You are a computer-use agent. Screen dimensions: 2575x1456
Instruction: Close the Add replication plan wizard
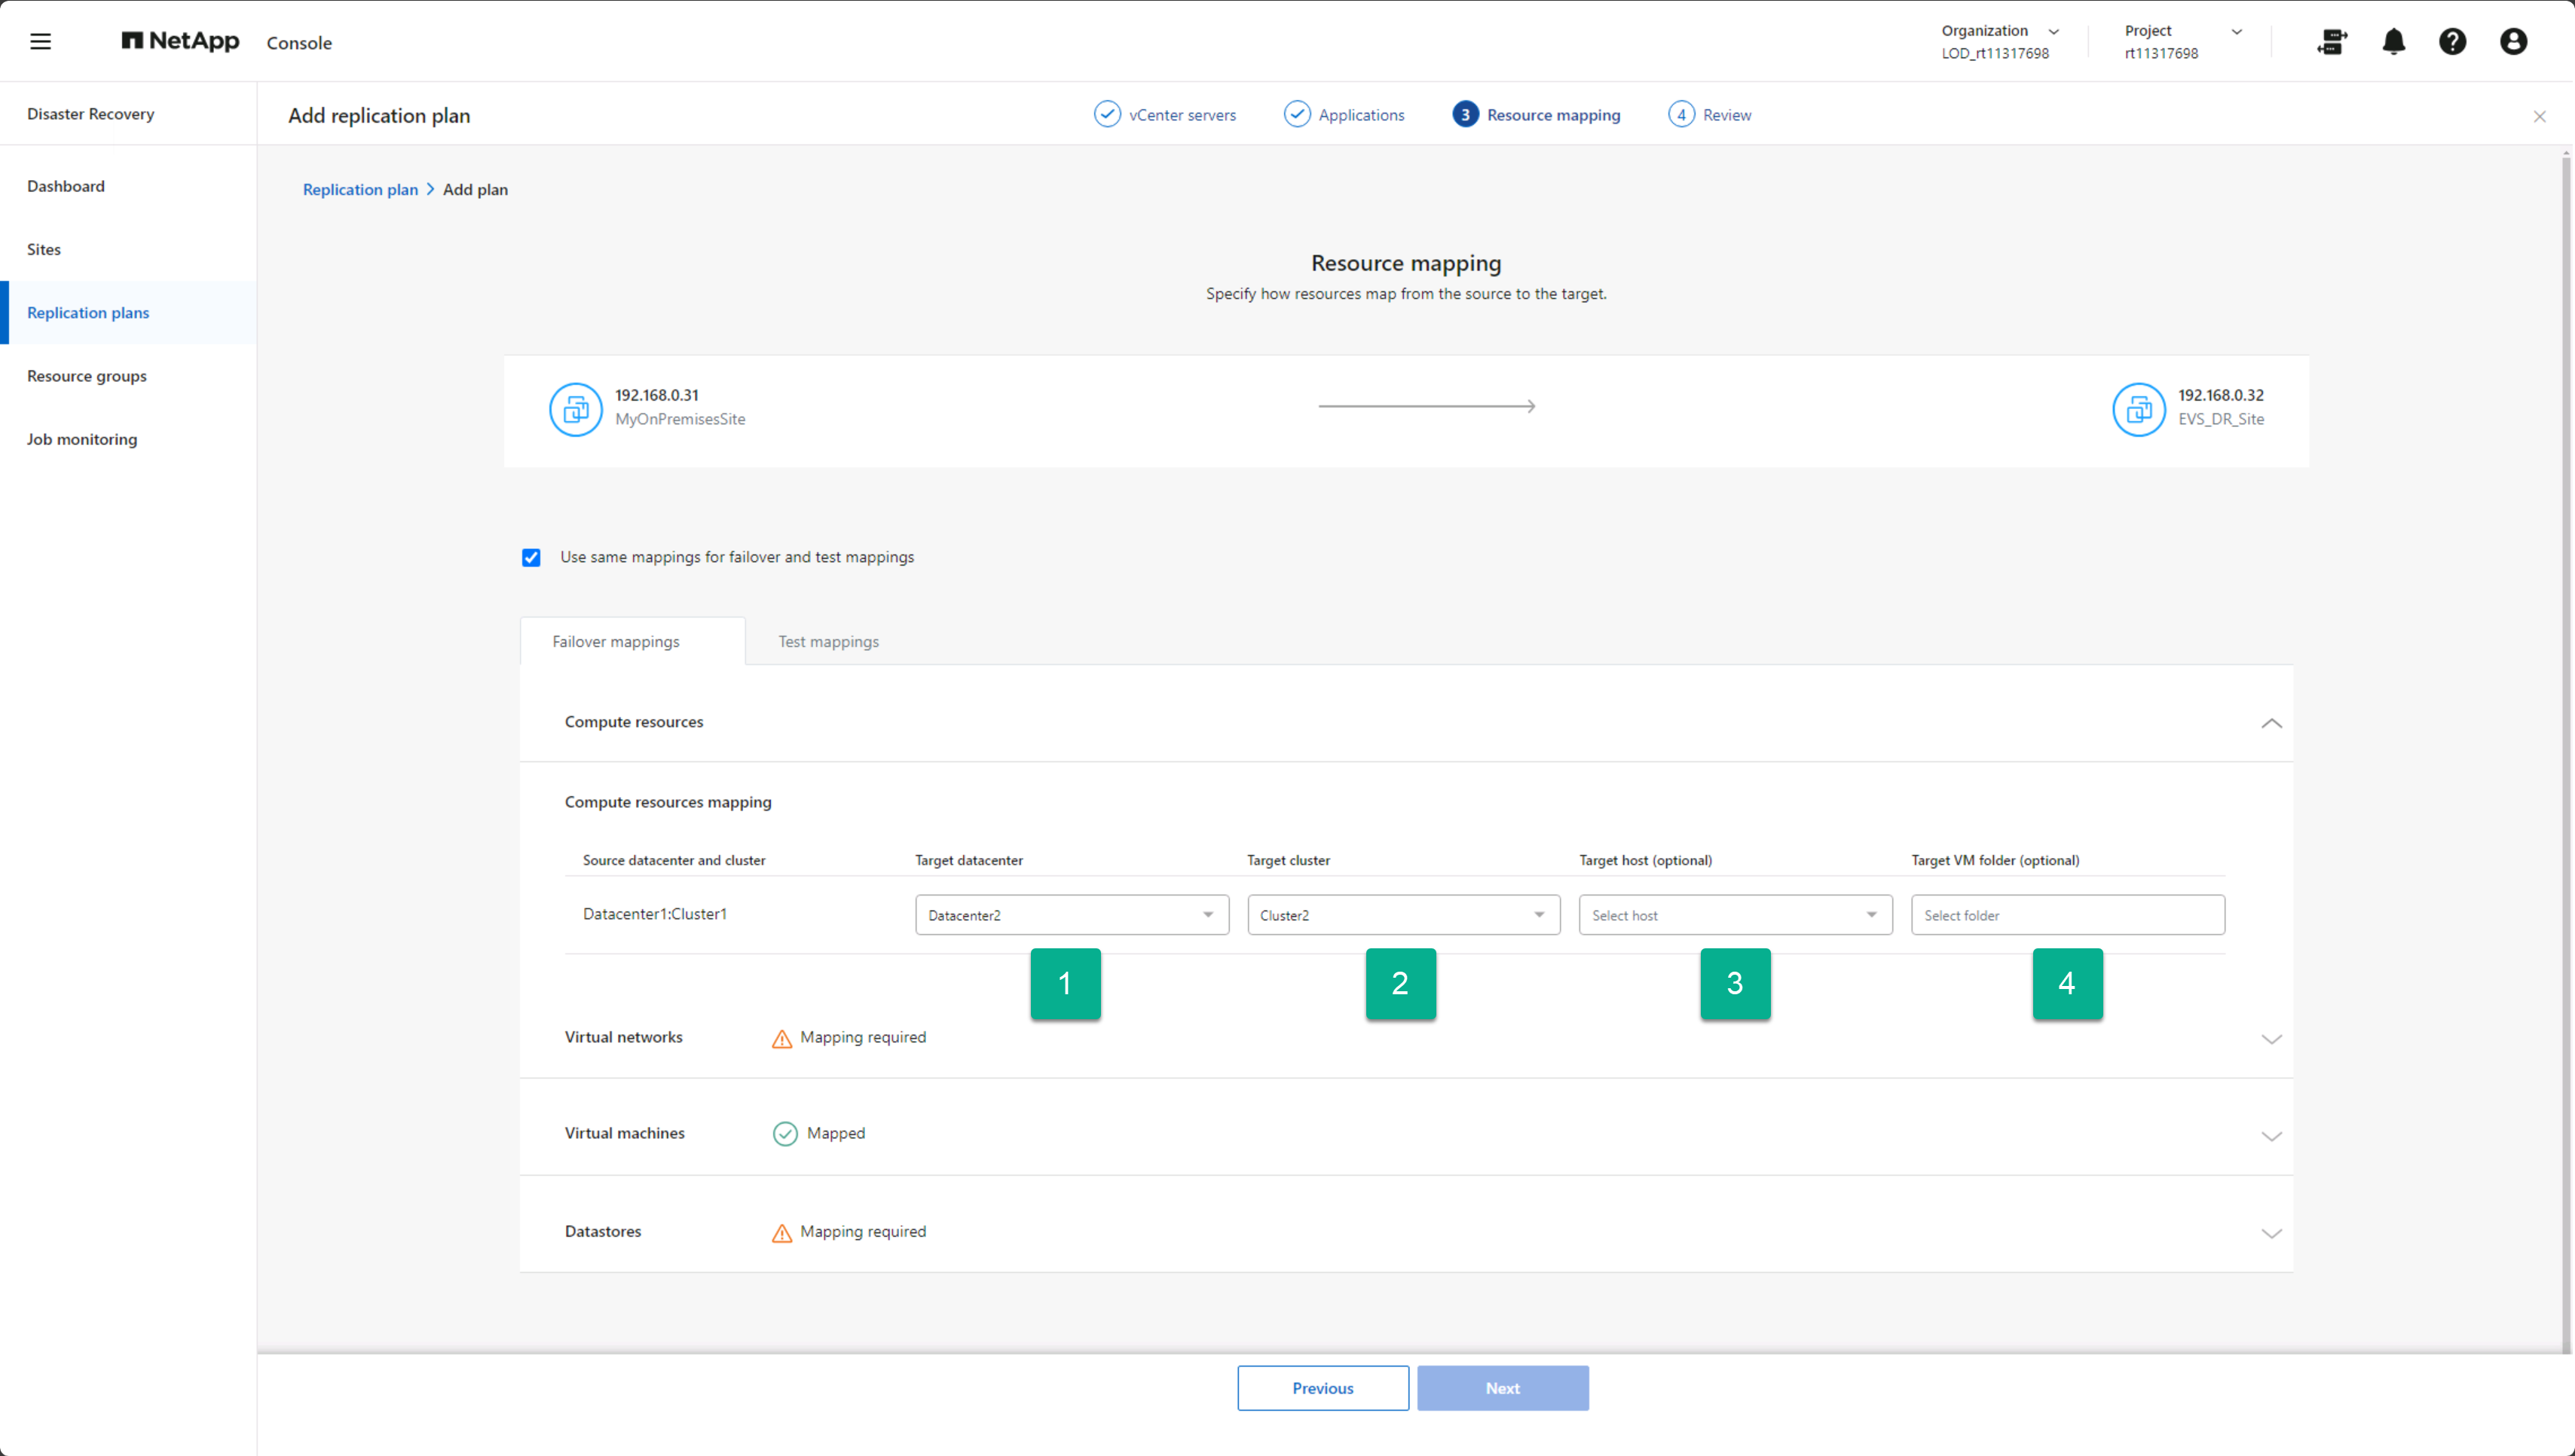(2539, 117)
